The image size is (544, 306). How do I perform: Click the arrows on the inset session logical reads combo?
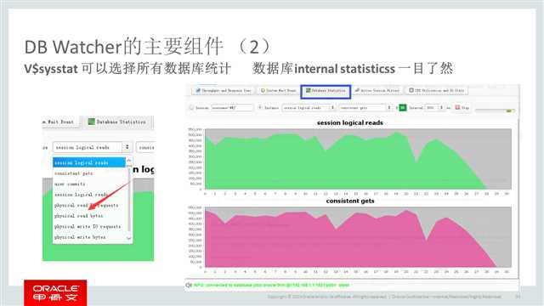127,147
